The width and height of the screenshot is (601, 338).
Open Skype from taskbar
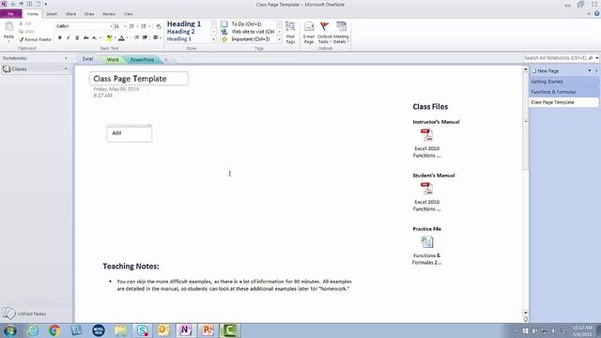click(142, 330)
